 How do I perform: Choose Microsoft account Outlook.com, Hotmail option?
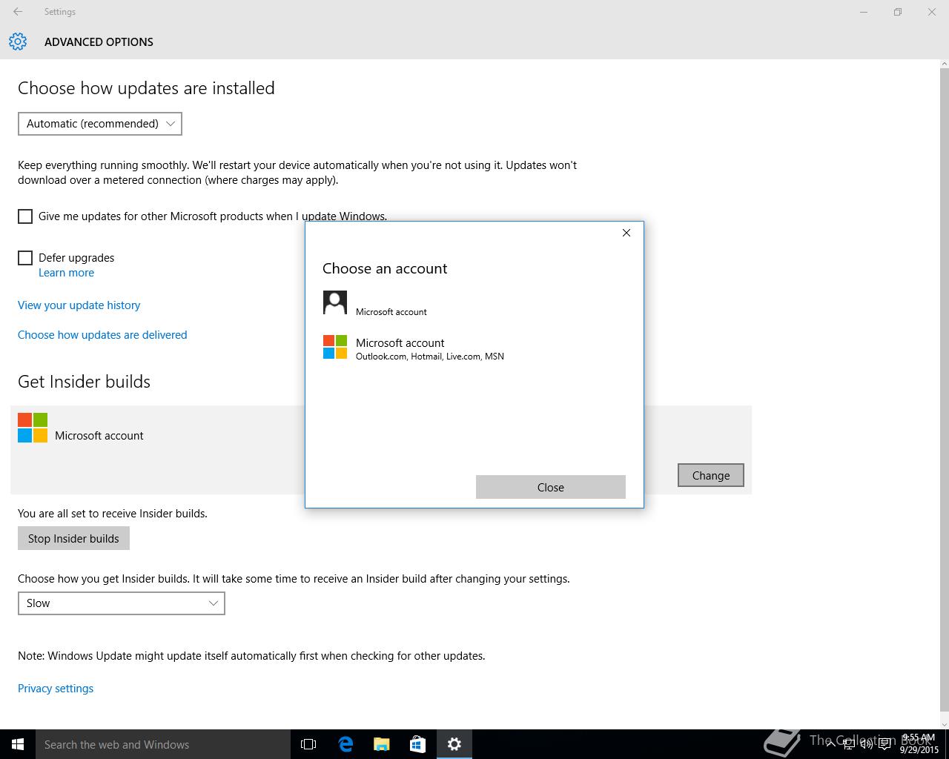pyautogui.click(x=474, y=348)
